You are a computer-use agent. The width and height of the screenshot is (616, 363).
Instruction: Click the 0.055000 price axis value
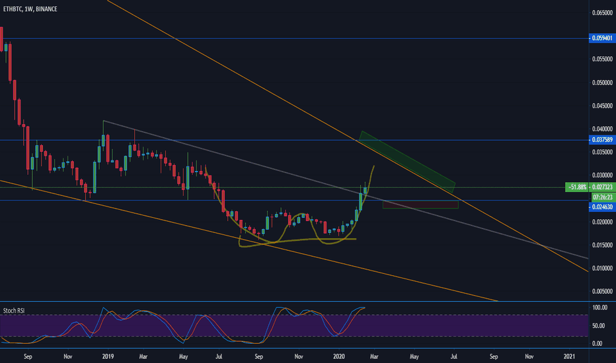coord(602,59)
